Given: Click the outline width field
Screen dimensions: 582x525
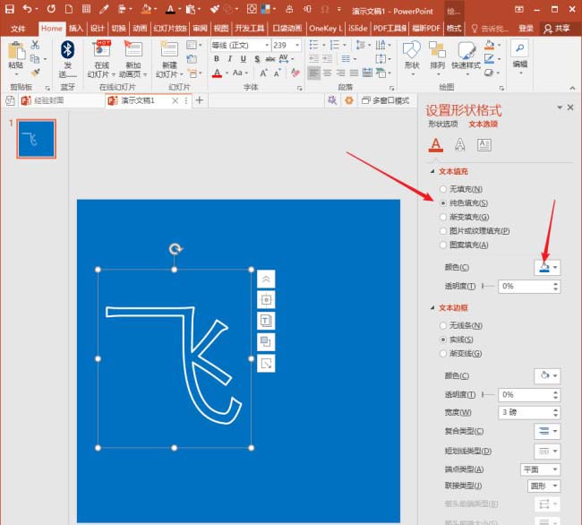Looking at the screenshot, I should [529, 412].
